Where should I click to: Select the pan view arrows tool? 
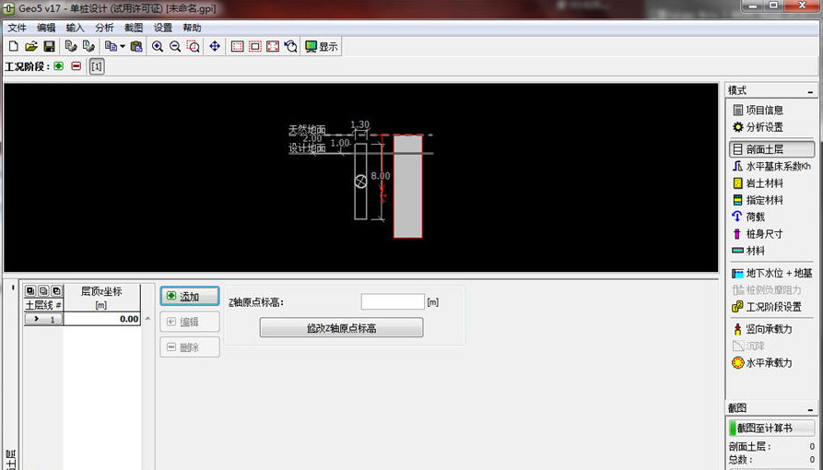click(215, 46)
